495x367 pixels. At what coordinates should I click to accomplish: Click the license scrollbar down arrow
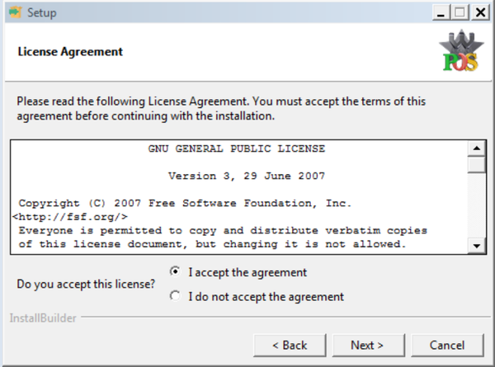click(x=476, y=246)
